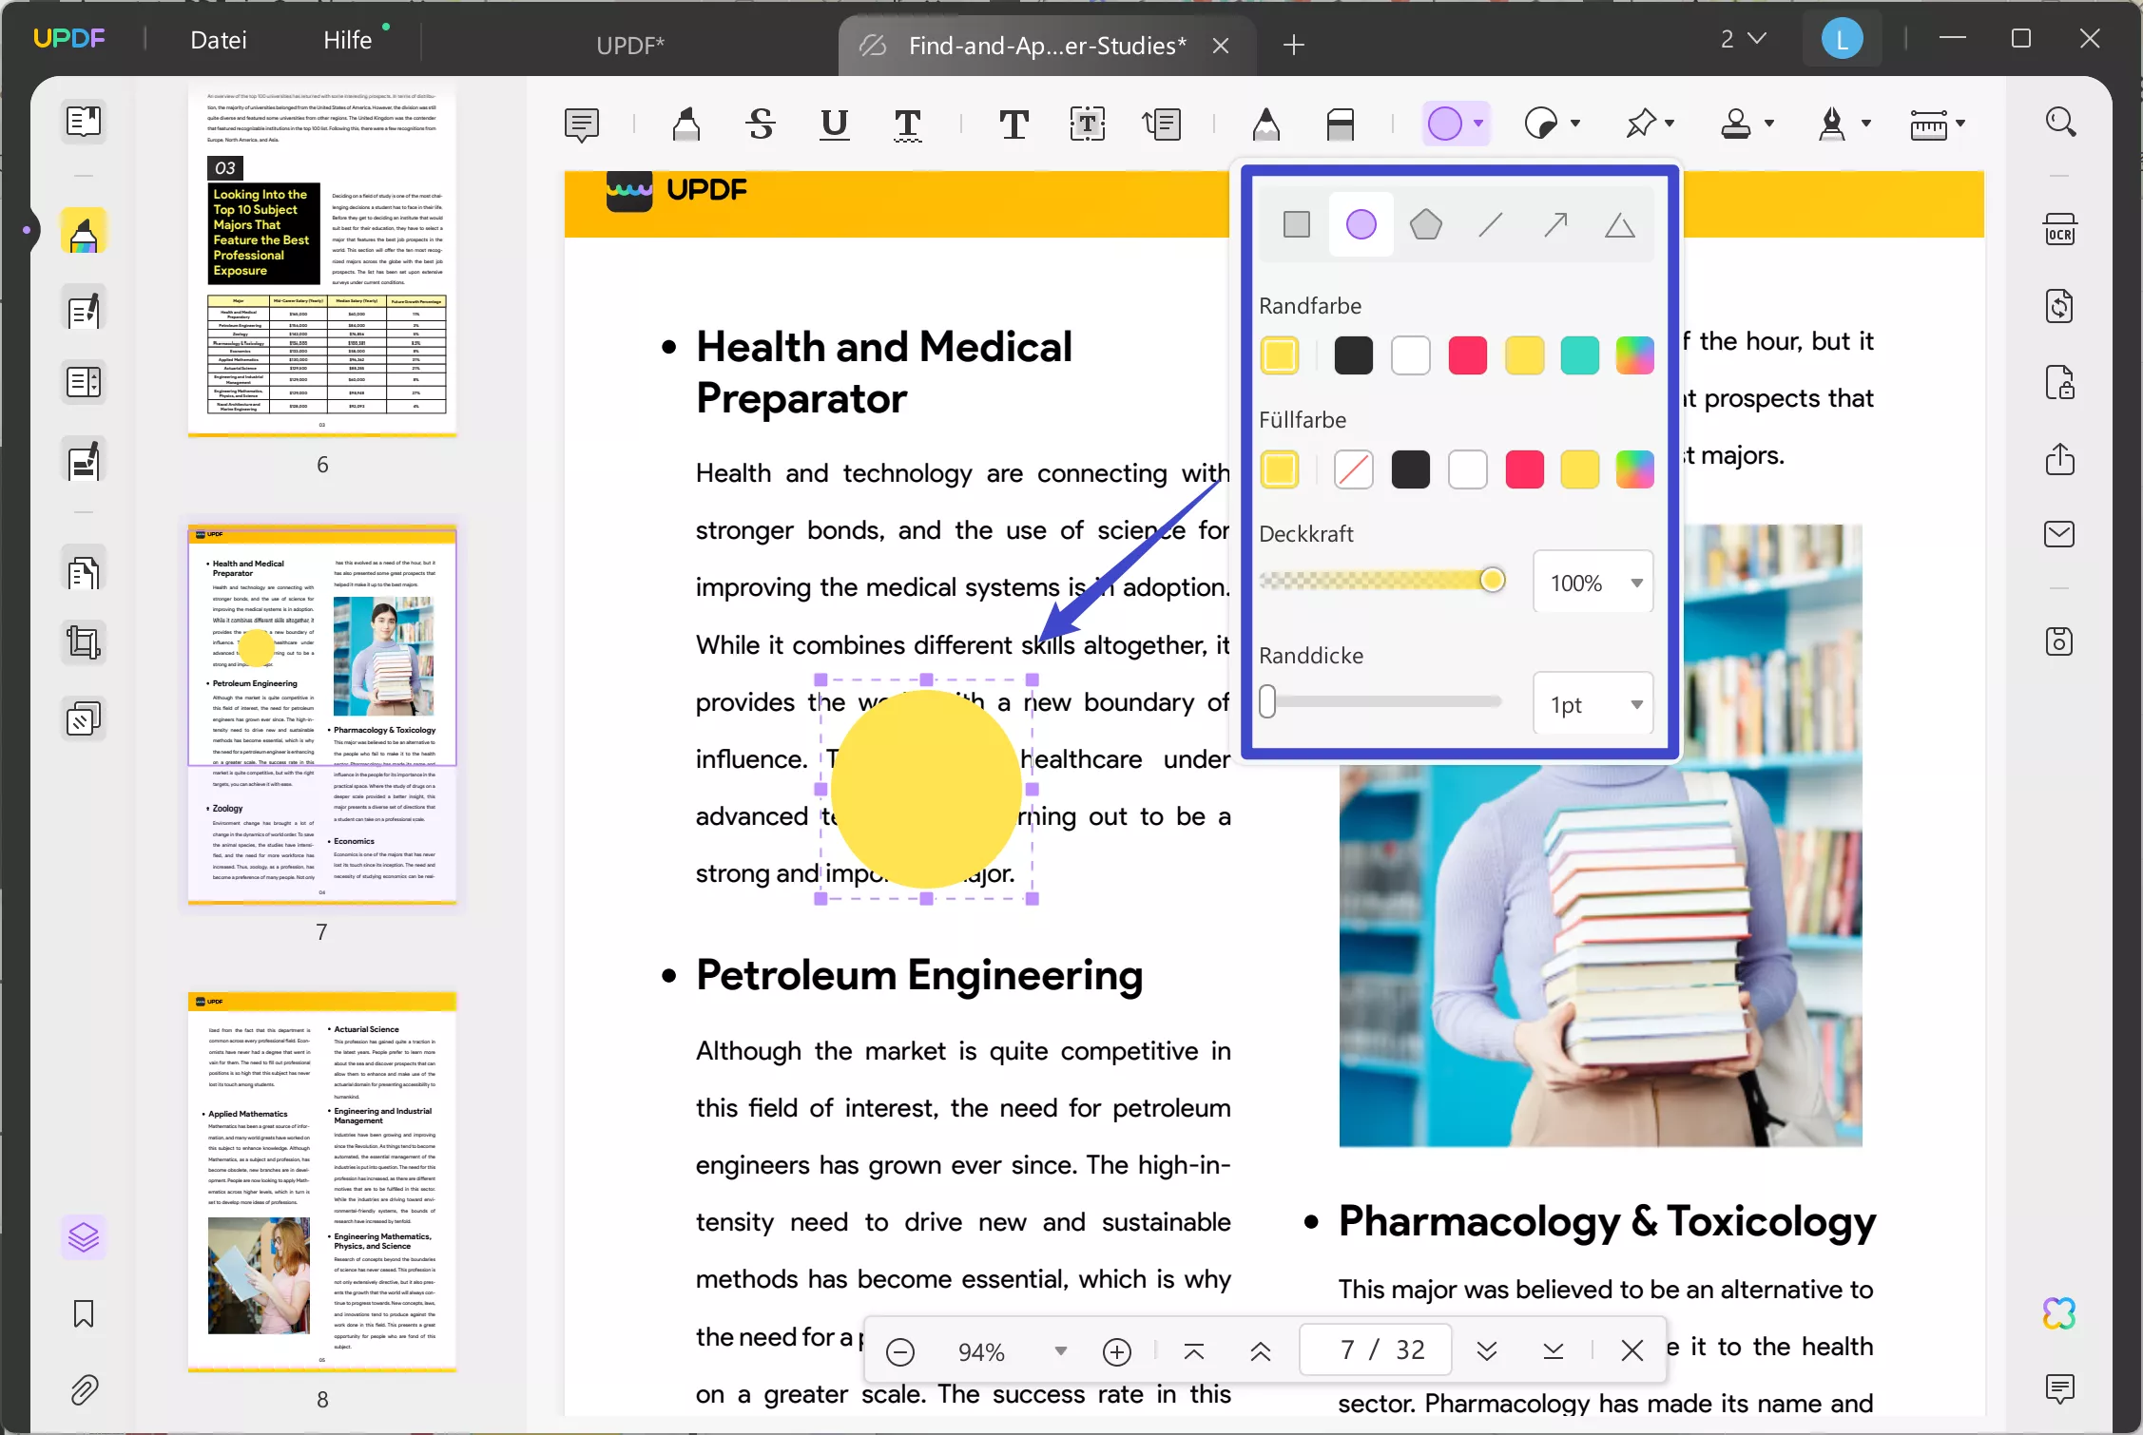Select the red Randfarbe color swatch
Viewport: 2143px width, 1435px height.
click(x=1467, y=354)
